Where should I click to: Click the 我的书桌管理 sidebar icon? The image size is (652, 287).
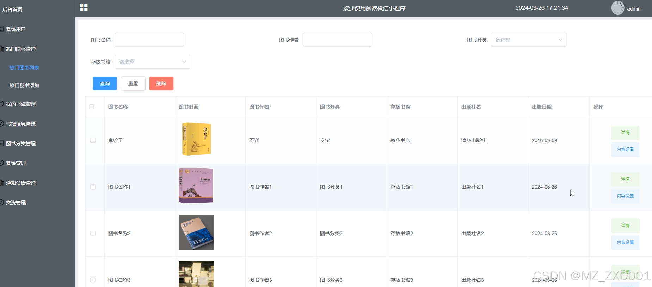(x=1, y=104)
